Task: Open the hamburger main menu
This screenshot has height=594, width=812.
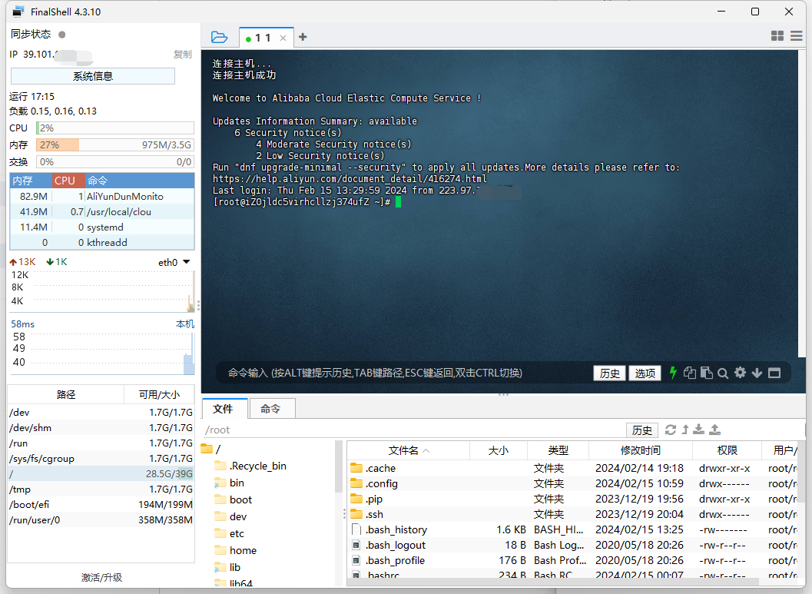Action: [796, 36]
